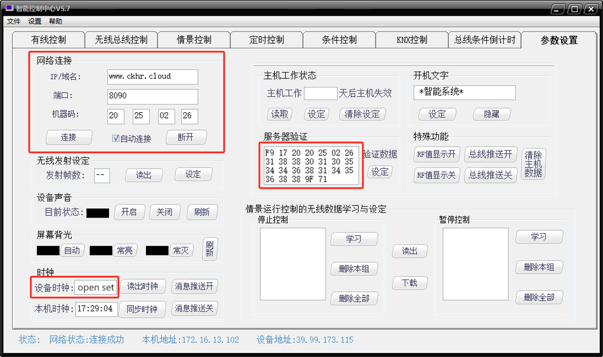Click third 机器码 field showing 02

coord(166,116)
